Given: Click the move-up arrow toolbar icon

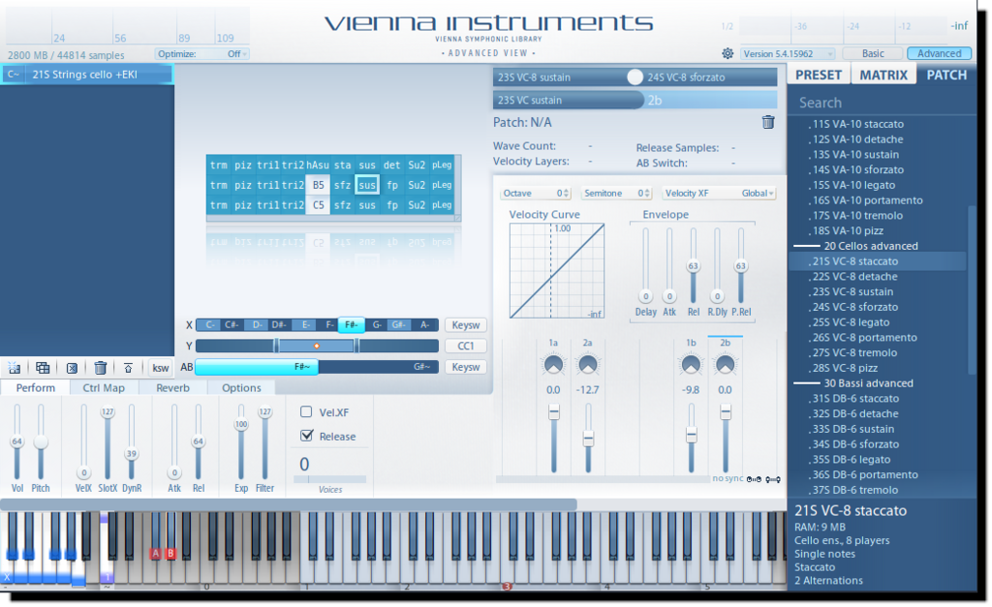Looking at the screenshot, I should (128, 367).
